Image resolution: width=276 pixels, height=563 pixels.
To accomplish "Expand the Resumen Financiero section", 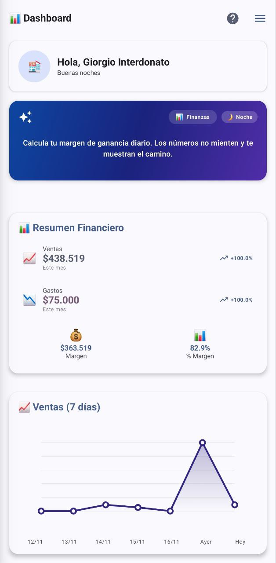I will [x=70, y=228].
